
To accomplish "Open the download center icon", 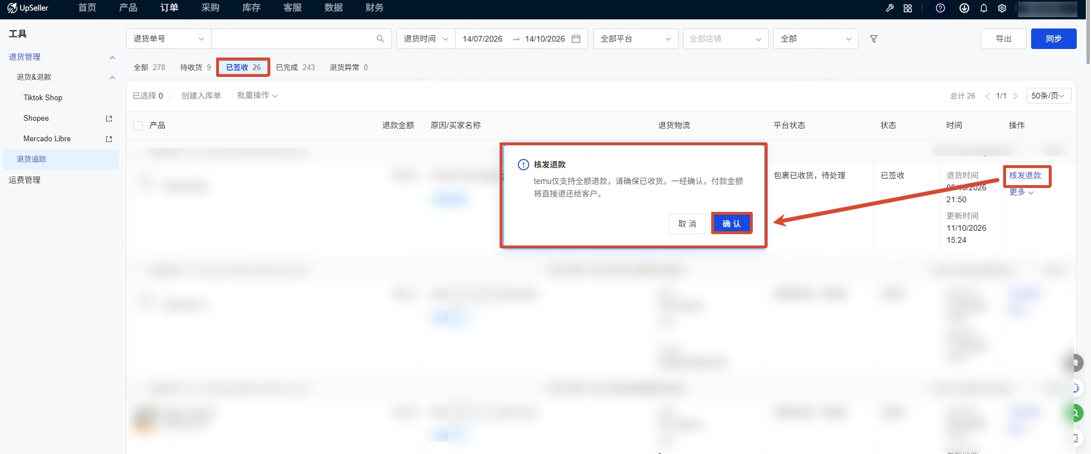I will [x=964, y=8].
